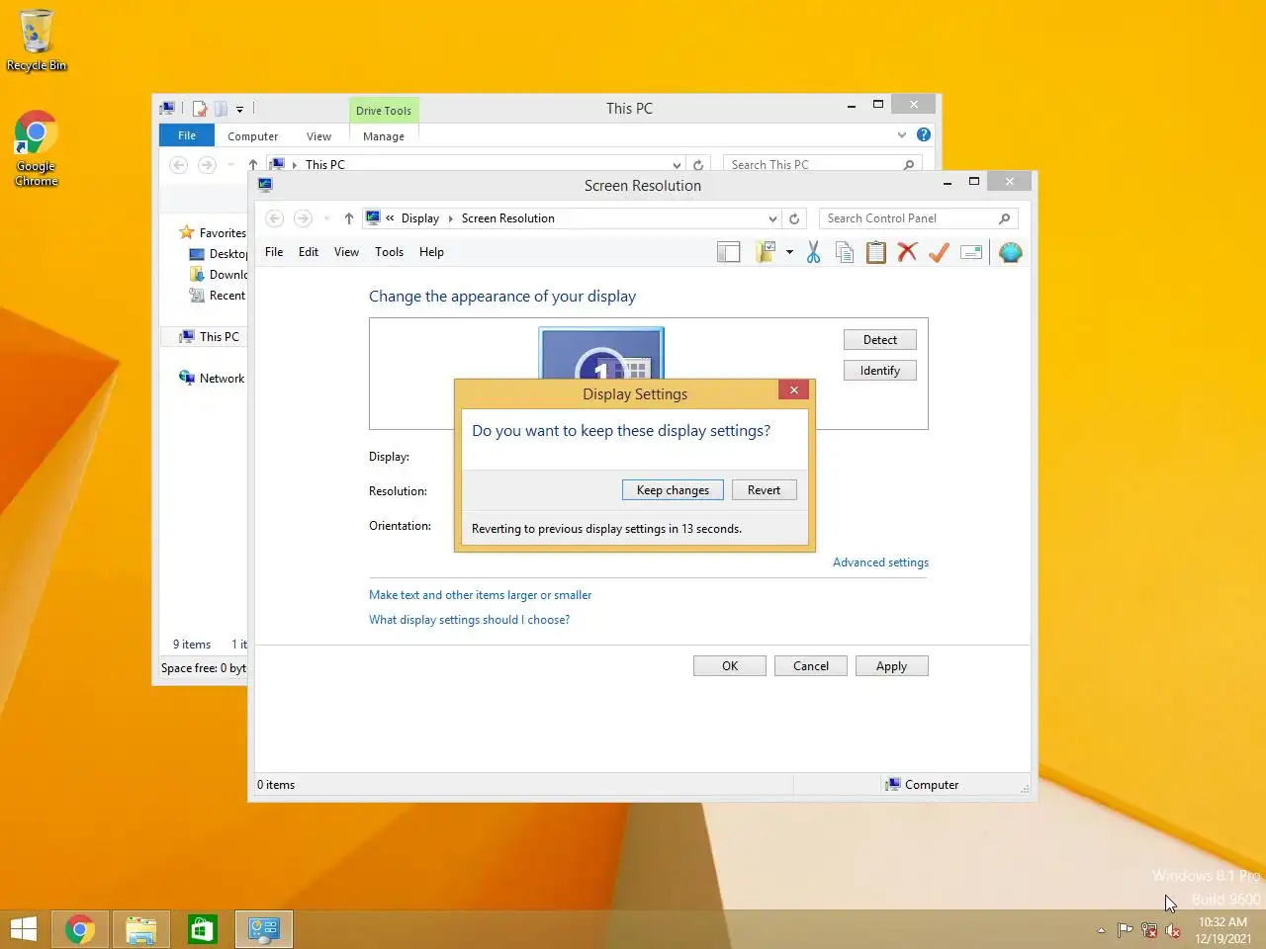Open the Tools menu in Screen Resolution
The height and width of the screenshot is (949, 1266).
pos(389,252)
